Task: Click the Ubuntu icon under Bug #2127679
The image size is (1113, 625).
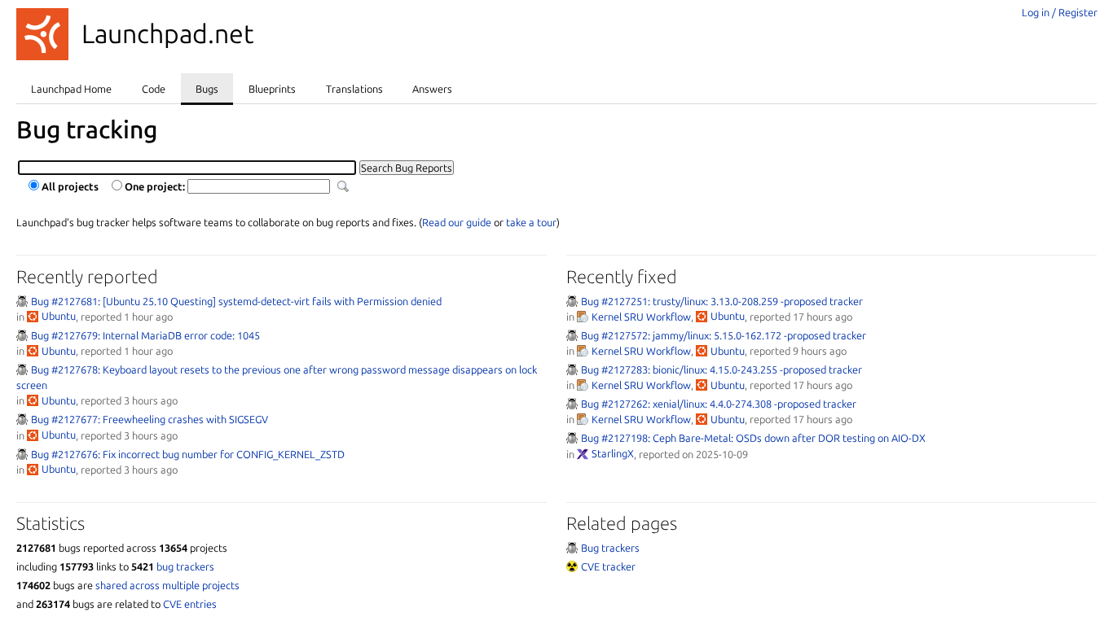Action: 33,351
